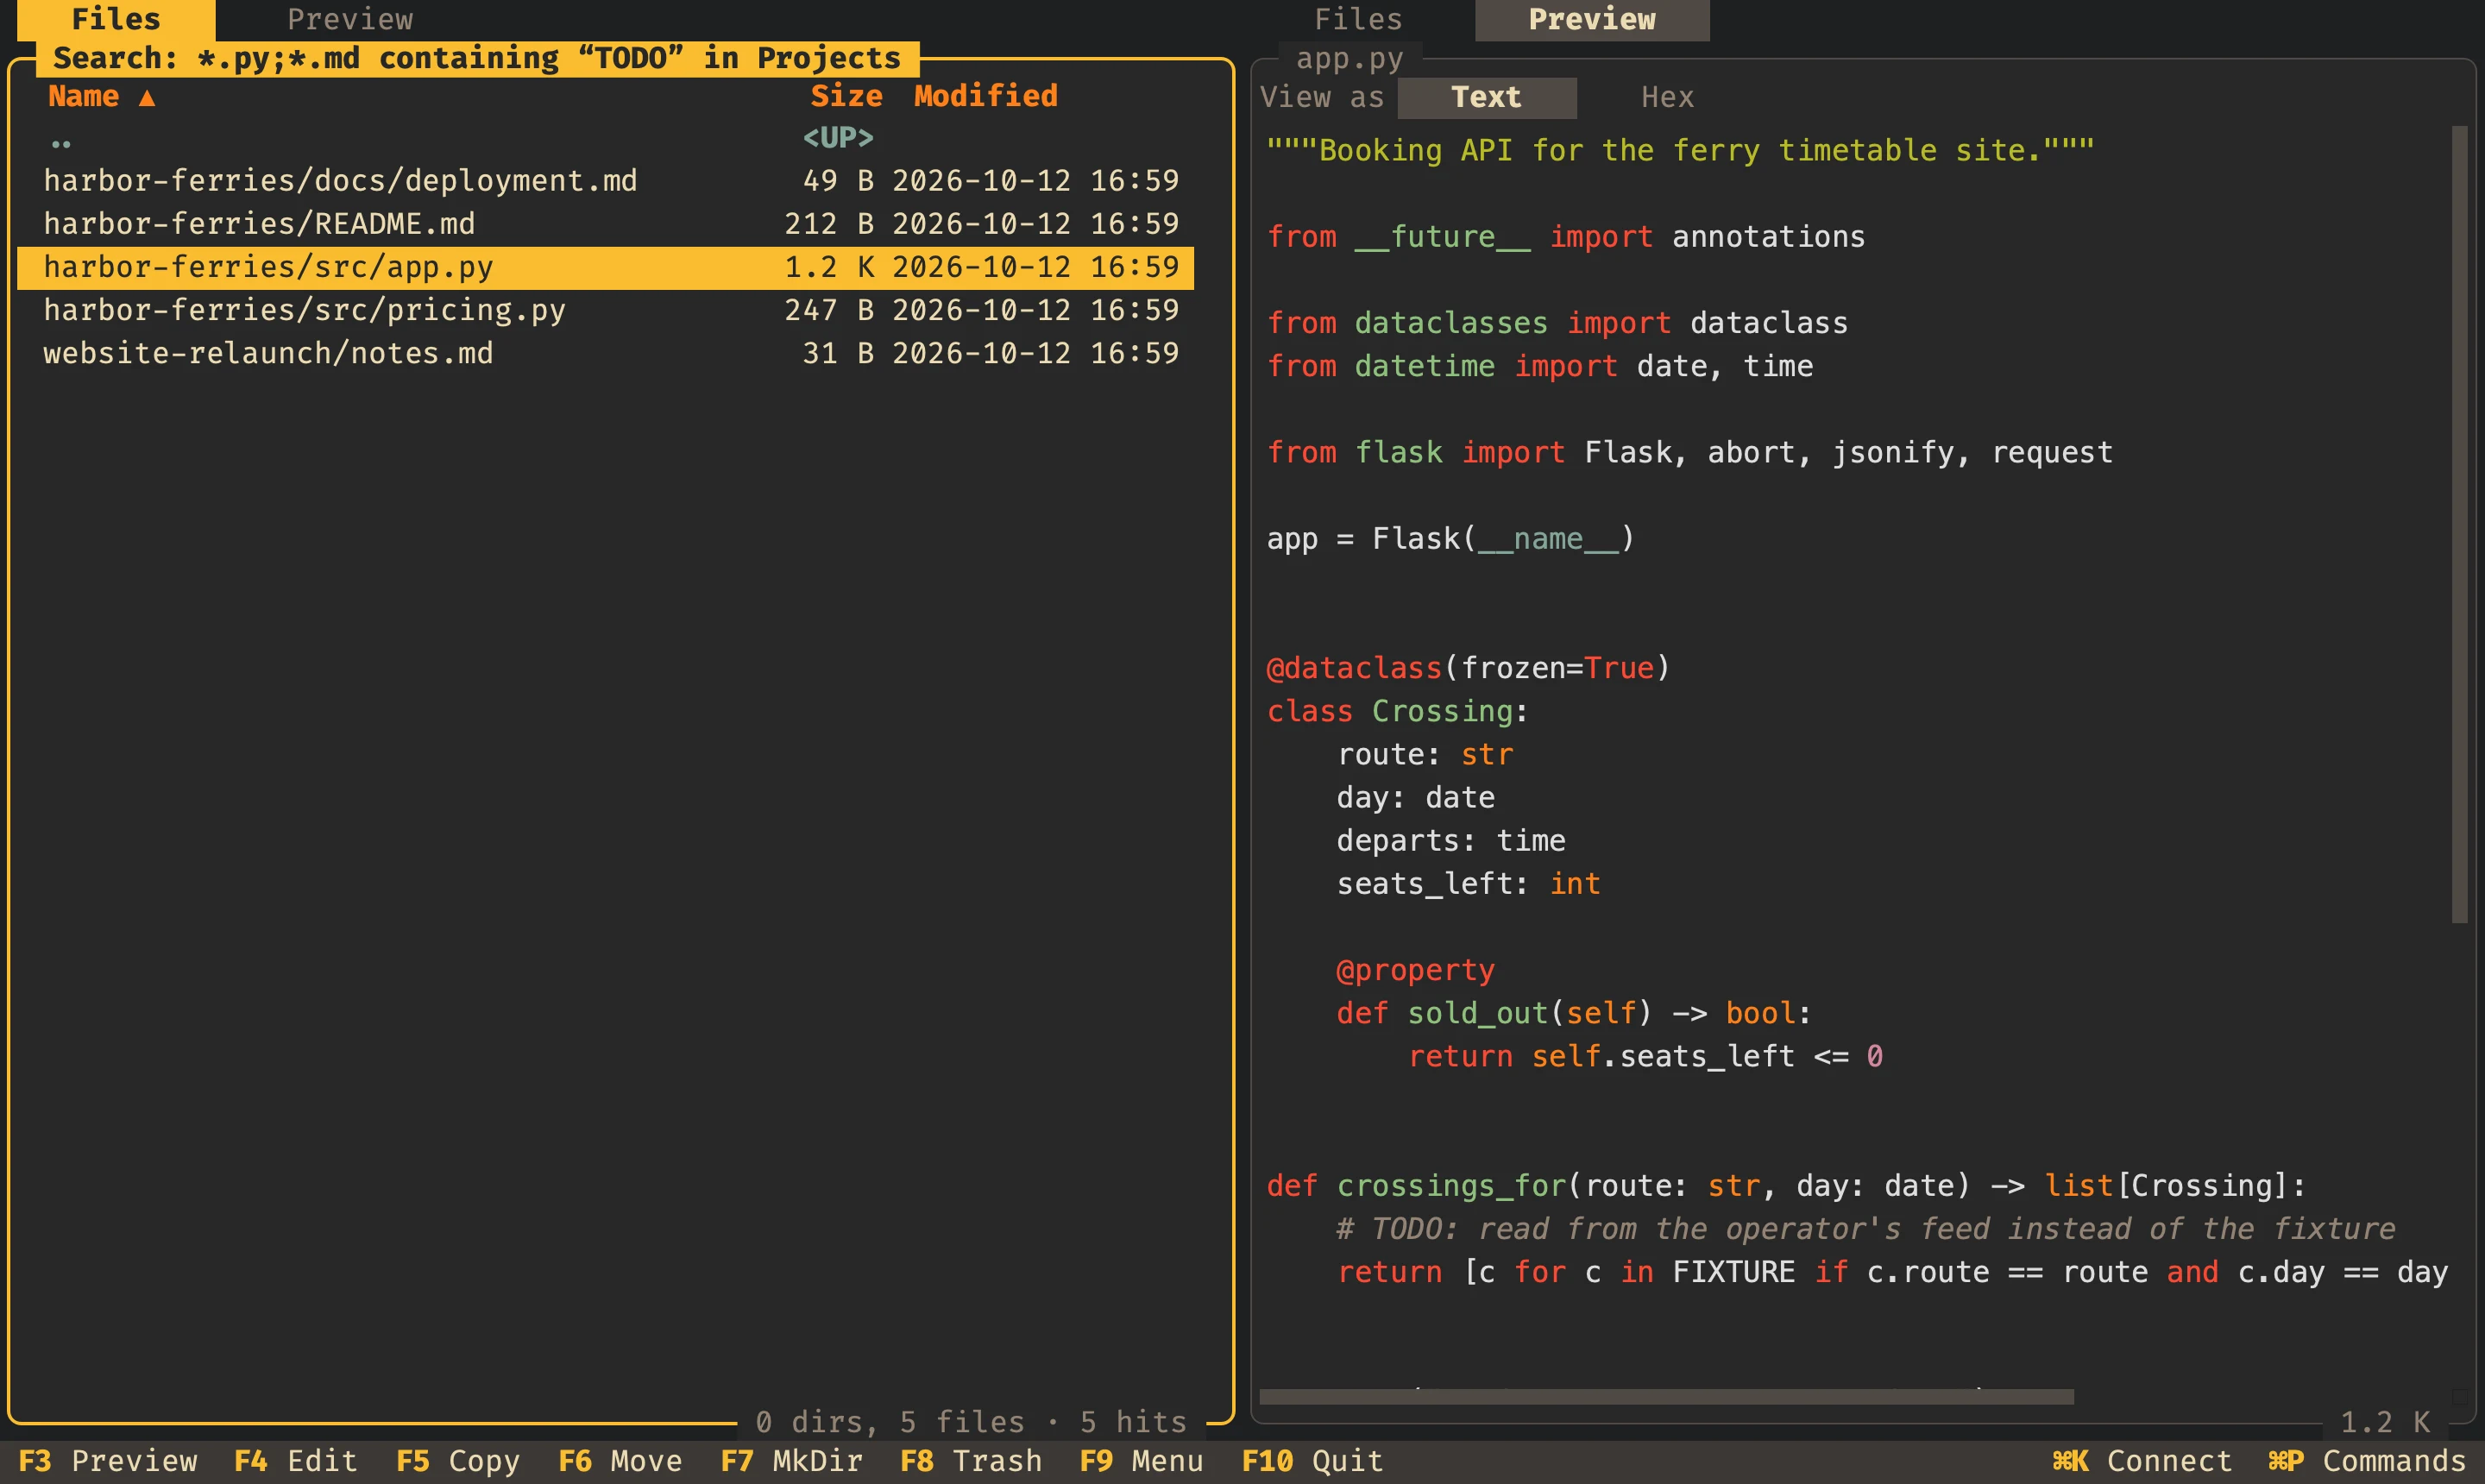Click F8 Trash in the function bar
Image resolution: width=2485 pixels, height=1484 pixels.
(x=971, y=1461)
